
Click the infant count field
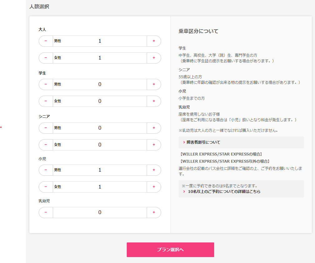(x=100, y=212)
